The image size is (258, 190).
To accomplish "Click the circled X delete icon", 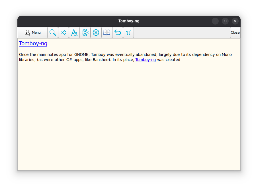I will [96, 33].
